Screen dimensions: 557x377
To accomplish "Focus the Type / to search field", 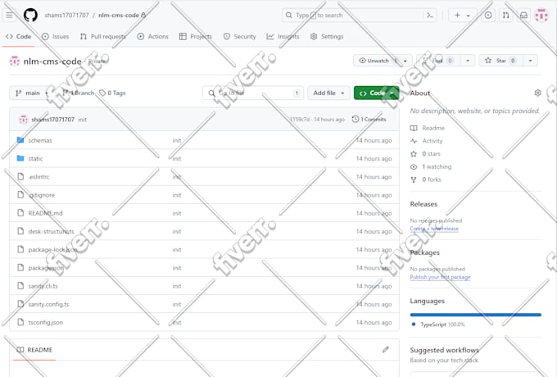I will pos(359,15).
